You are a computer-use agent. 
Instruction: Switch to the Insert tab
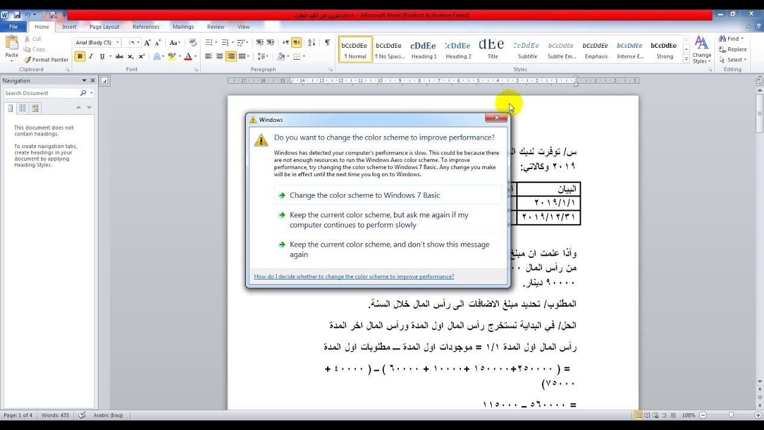click(69, 27)
